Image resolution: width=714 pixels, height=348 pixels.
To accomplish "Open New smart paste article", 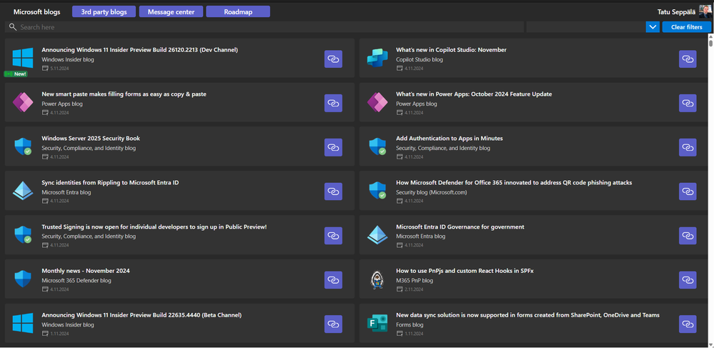I will pos(124,94).
